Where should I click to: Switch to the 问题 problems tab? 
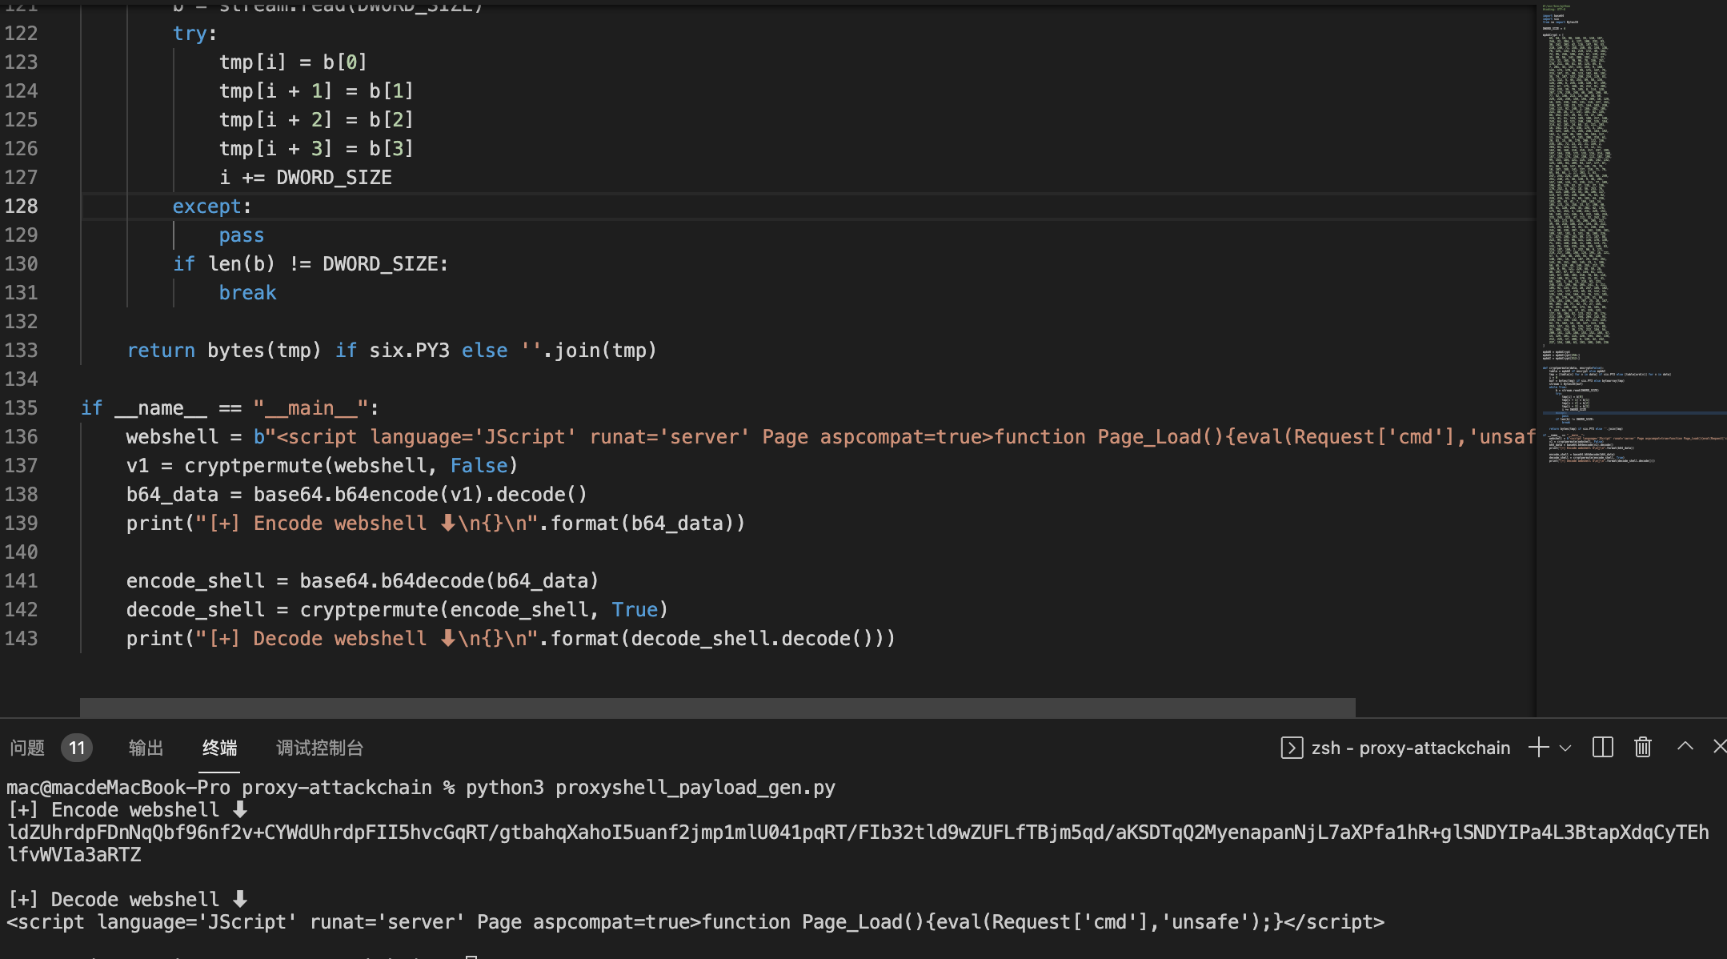(27, 748)
